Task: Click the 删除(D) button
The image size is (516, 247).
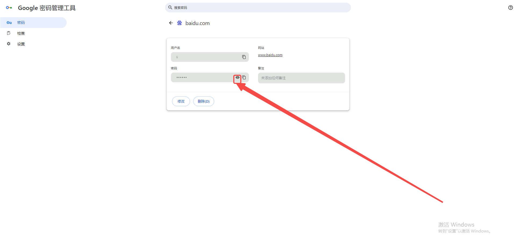Action: 204,101
